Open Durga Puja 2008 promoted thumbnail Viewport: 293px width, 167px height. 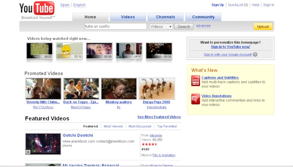157,88
